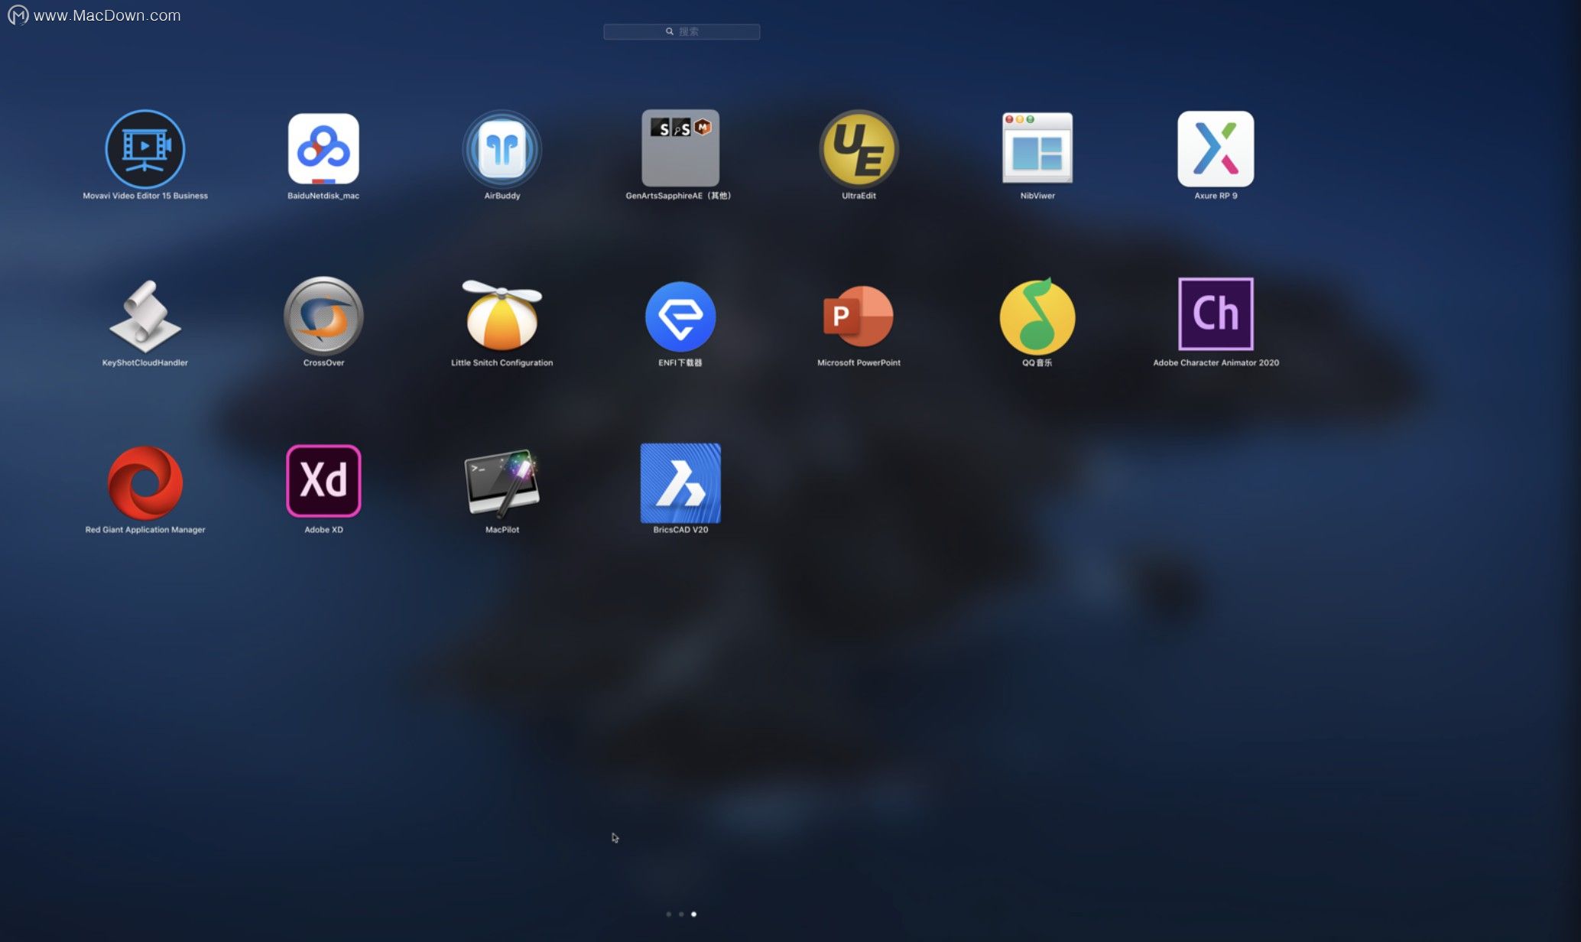Launch the BaiduNetdisk_mac app icon
1581x942 pixels.
tap(323, 149)
